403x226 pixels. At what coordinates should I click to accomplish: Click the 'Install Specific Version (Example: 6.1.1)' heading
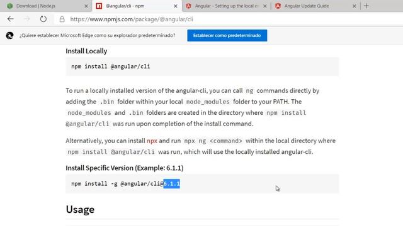(125, 168)
